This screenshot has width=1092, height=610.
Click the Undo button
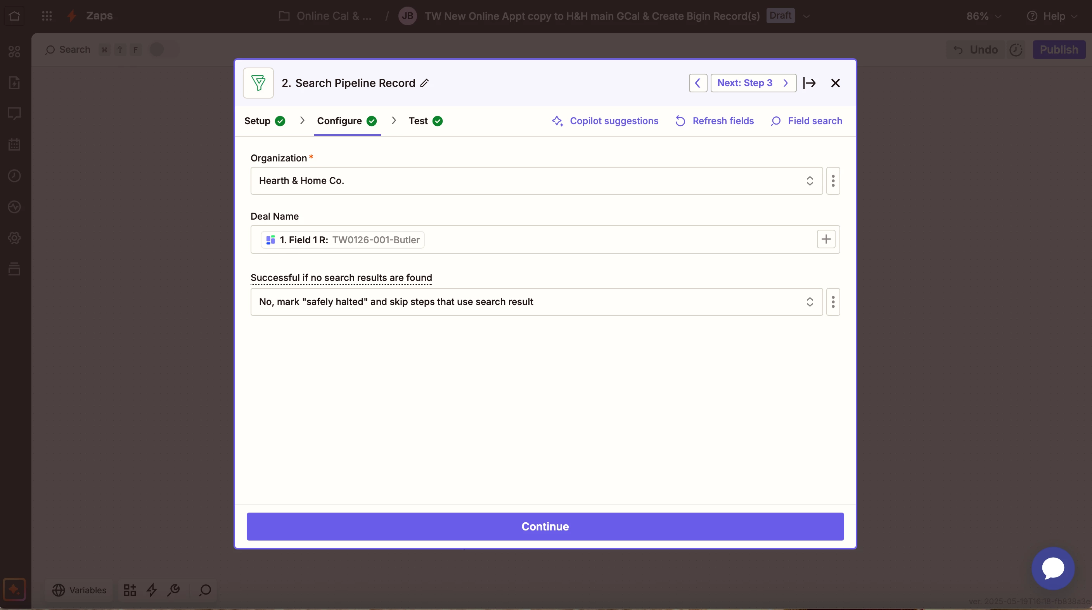[x=975, y=50]
